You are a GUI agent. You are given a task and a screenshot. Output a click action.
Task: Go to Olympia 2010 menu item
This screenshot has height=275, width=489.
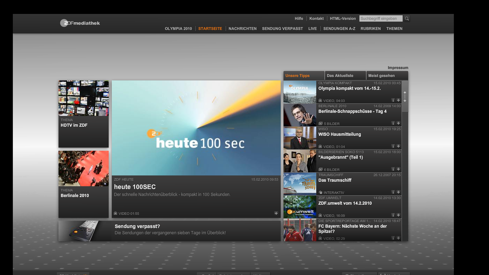(x=178, y=29)
